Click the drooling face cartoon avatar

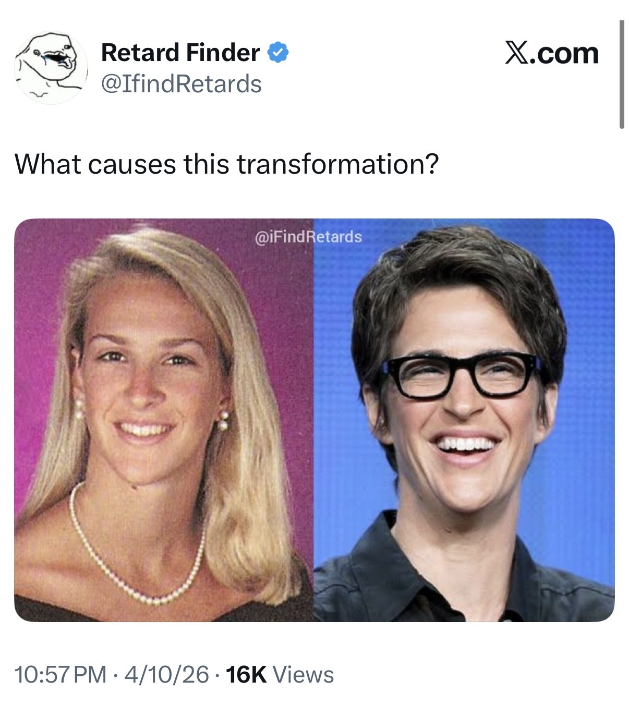click(51, 68)
